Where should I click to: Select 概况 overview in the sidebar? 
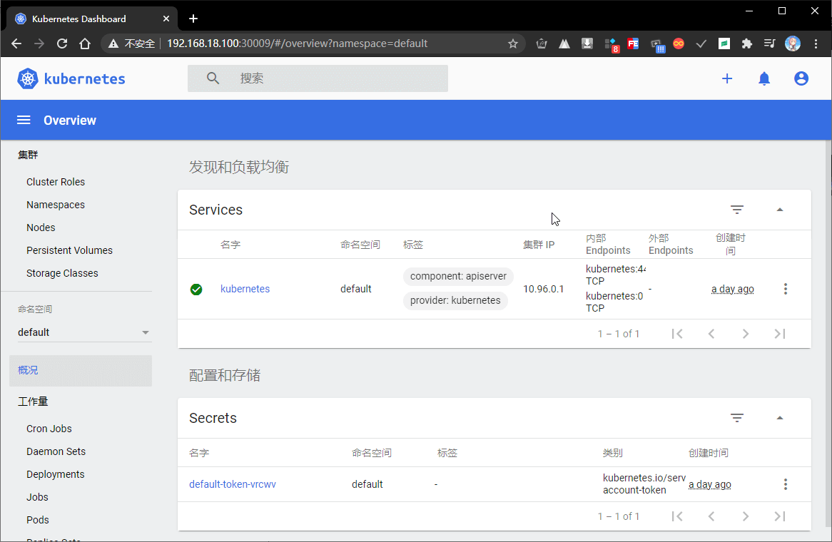click(81, 370)
